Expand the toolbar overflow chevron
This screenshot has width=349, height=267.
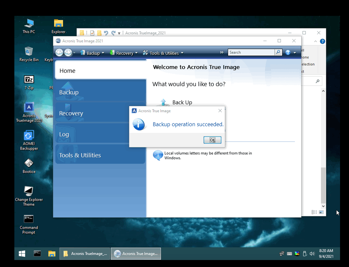[x=222, y=52]
